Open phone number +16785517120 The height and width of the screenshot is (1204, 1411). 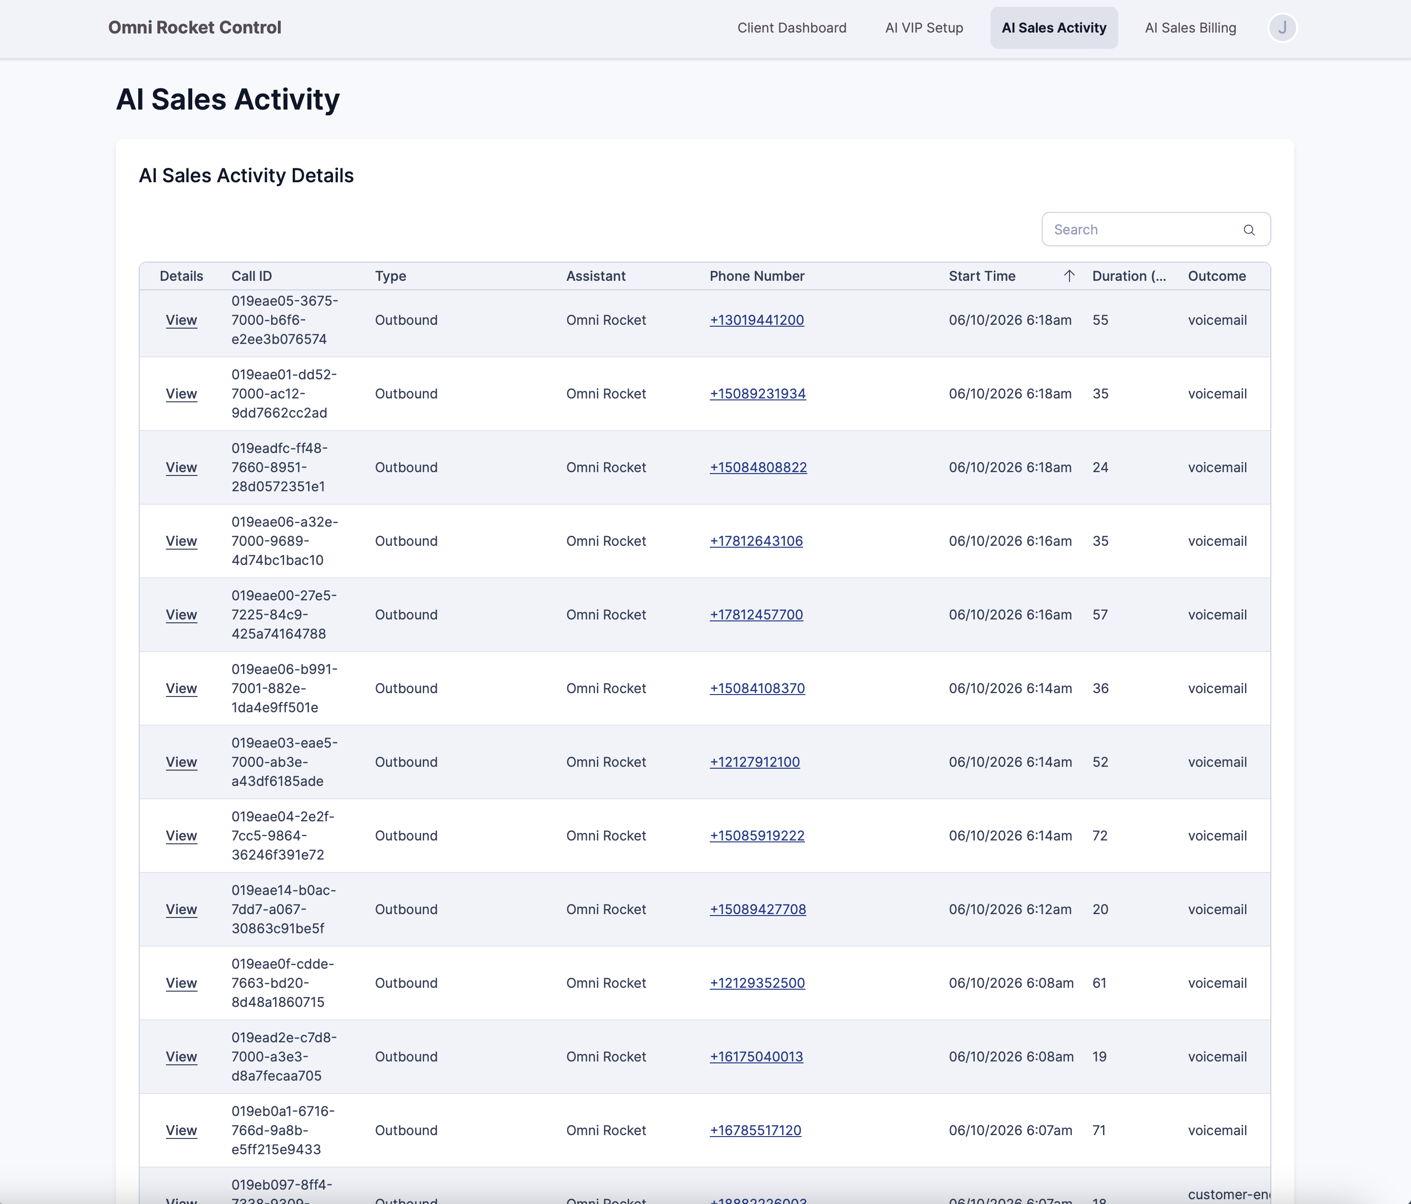point(755,1130)
